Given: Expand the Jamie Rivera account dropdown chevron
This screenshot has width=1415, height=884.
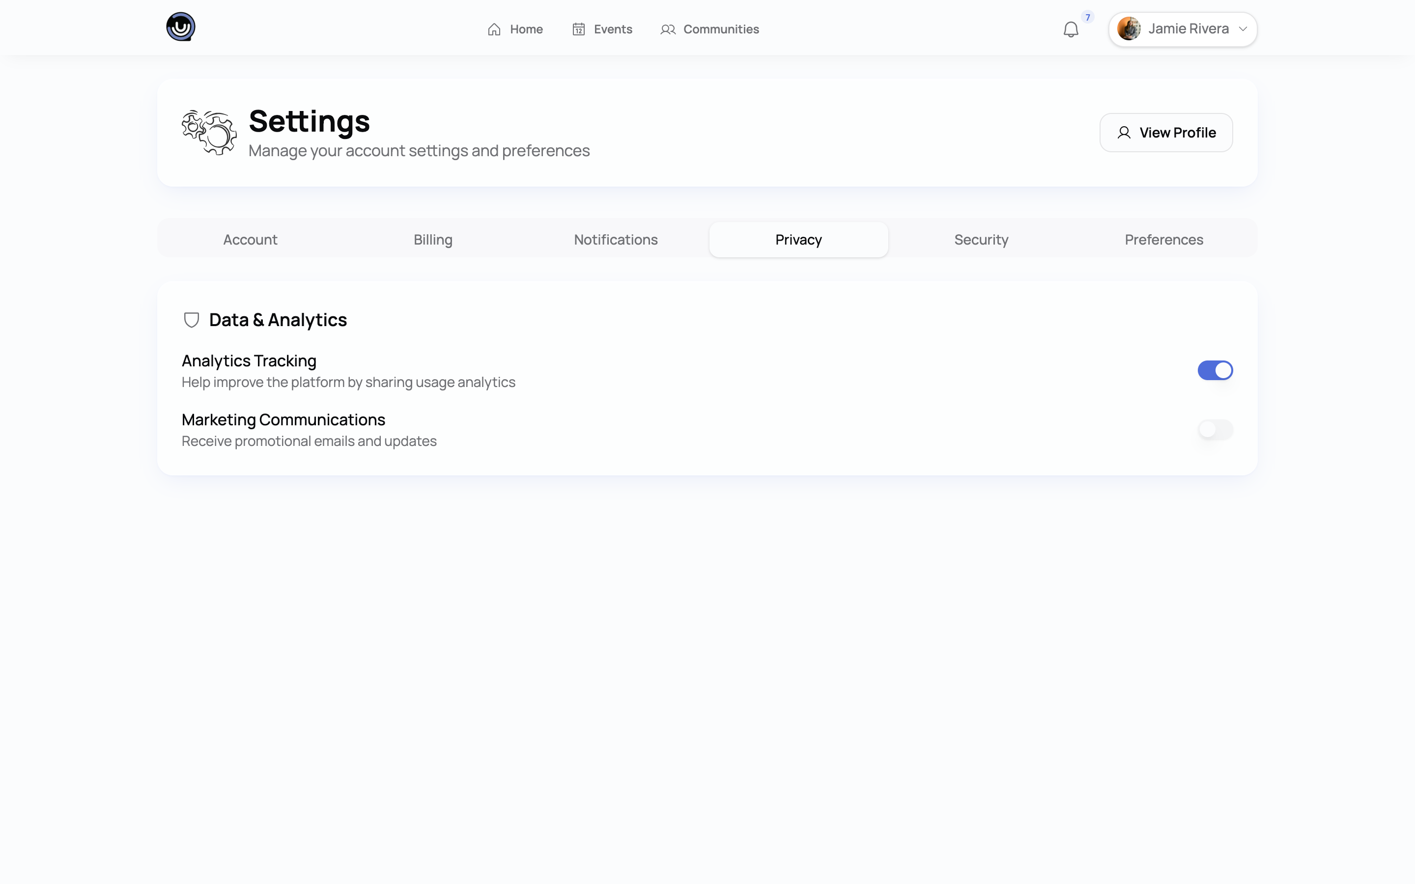Looking at the screenshot, I should (1243, 28).
